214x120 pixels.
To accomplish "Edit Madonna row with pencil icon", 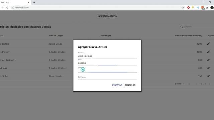I will point(208,68).
